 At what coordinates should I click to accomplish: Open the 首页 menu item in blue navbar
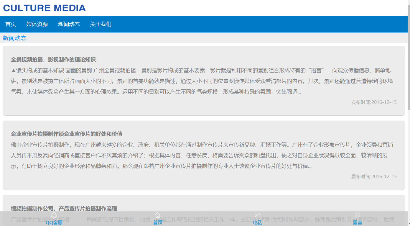tap(11, 24)
